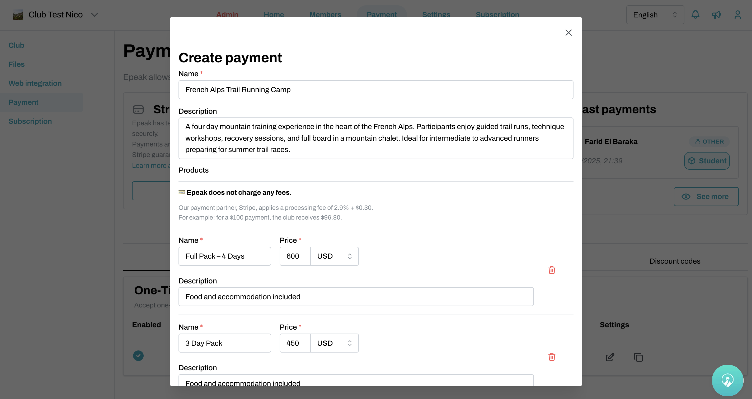
Task: Click the Student badge icon
Action: tap(692, 161)
